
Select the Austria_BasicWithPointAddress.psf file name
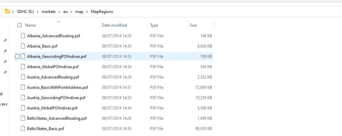pos(57,87)
